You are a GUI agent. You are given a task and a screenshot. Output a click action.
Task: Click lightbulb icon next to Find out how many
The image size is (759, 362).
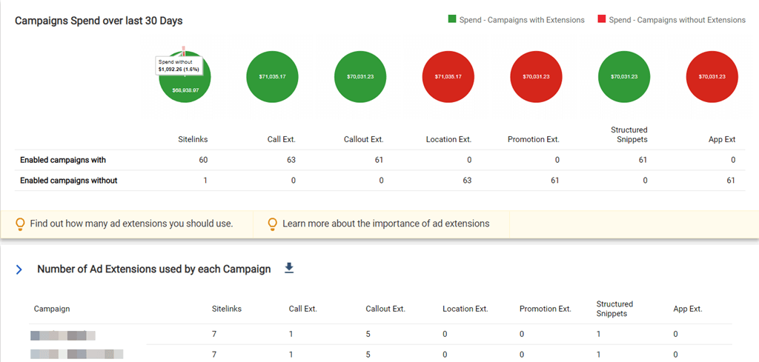tap(21, 224)
